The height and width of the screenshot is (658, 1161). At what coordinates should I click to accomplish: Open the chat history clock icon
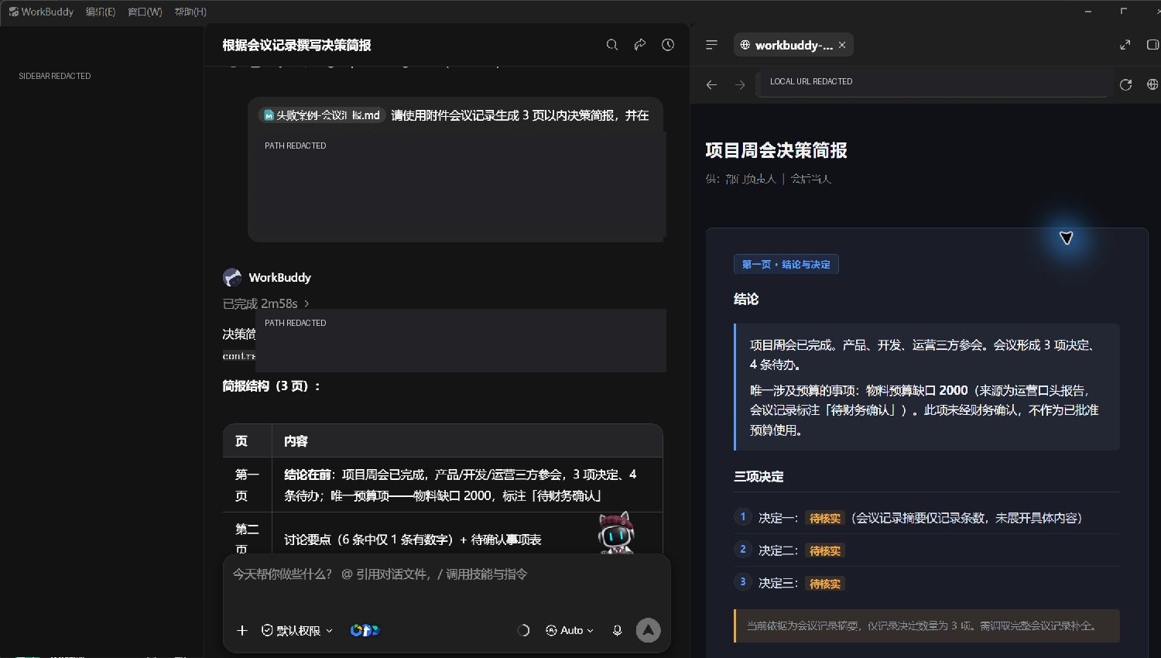click(x=668, y=45)
